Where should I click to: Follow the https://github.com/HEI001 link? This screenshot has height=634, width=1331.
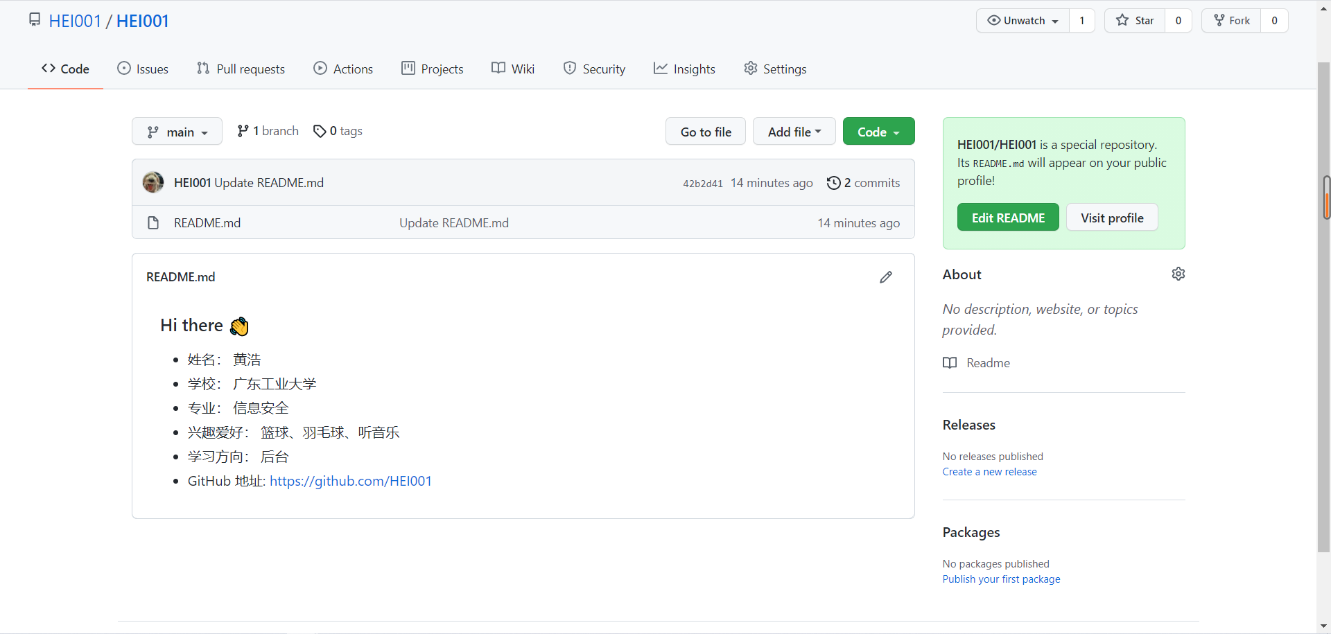pyautogui.click(x=351, y=481)
